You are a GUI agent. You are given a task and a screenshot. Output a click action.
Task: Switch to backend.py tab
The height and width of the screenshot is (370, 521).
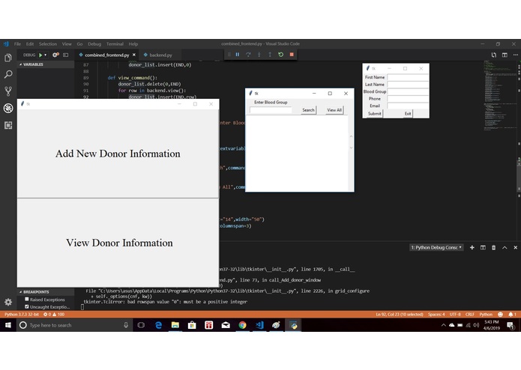coord(160,55)
